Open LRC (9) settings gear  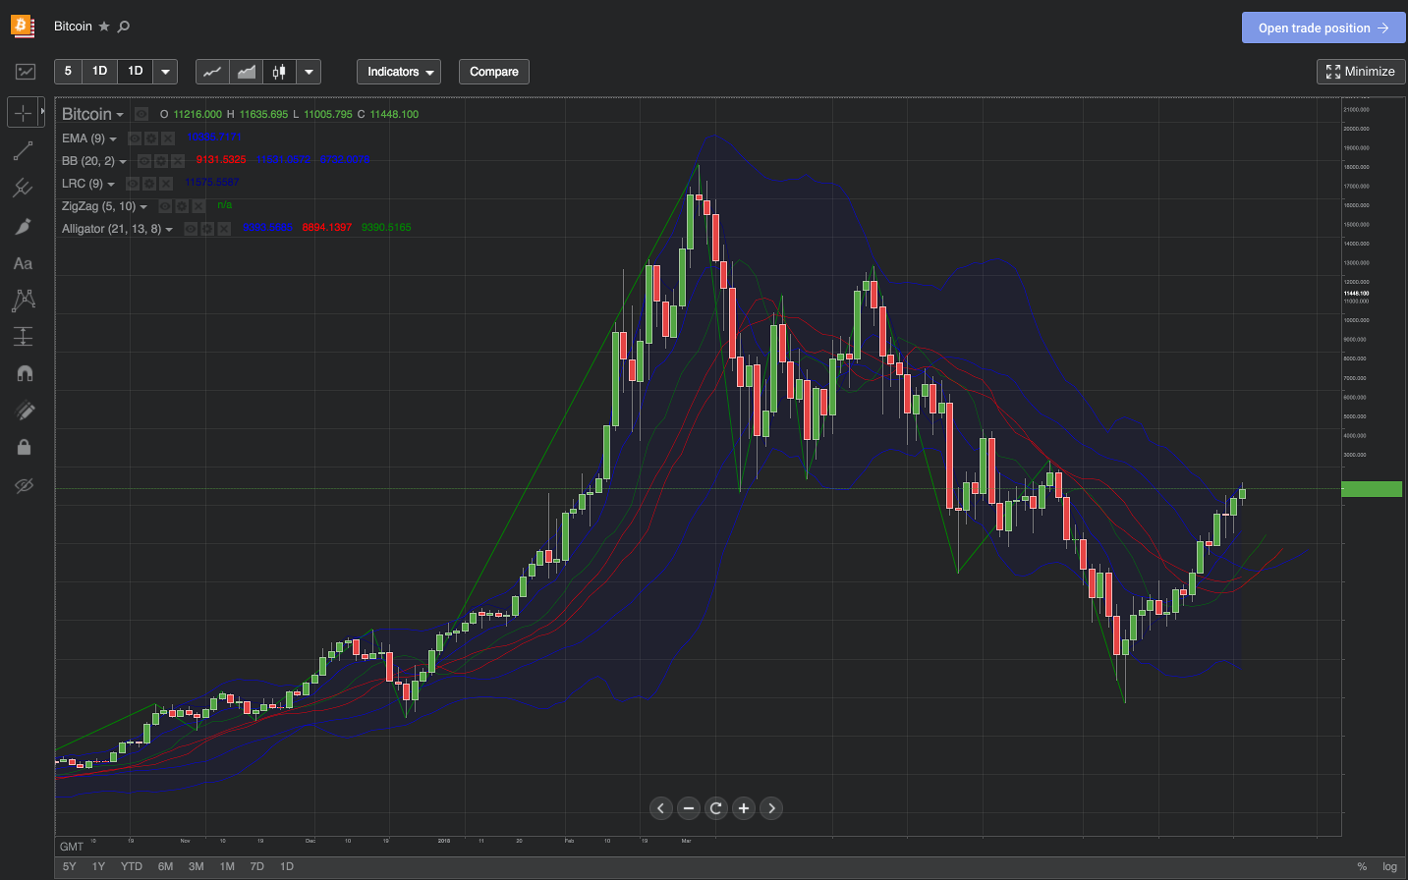pos(149,184)
